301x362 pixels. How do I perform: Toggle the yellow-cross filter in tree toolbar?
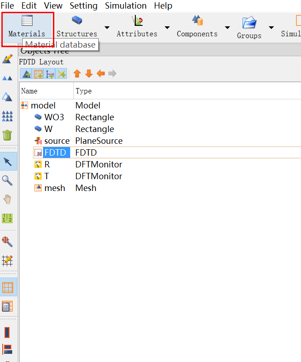point(62,73)
